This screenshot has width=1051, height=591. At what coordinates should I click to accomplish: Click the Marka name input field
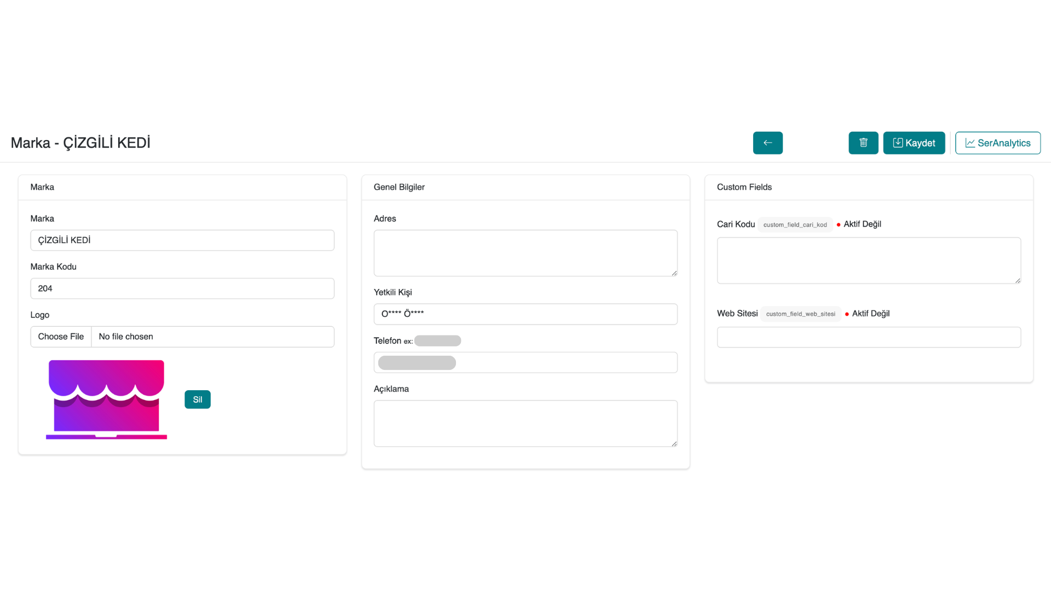click(182, 240)
